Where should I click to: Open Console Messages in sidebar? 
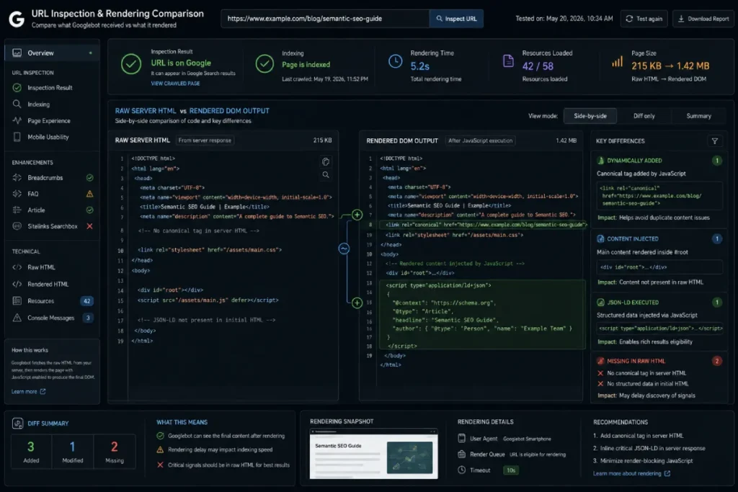[51, 318]
